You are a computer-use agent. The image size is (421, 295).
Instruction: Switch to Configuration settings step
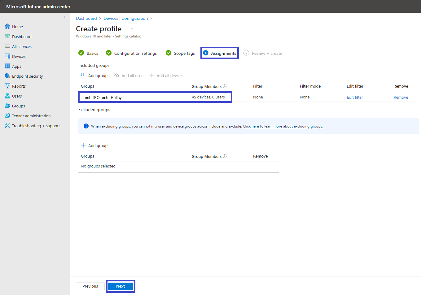point(131,53)
